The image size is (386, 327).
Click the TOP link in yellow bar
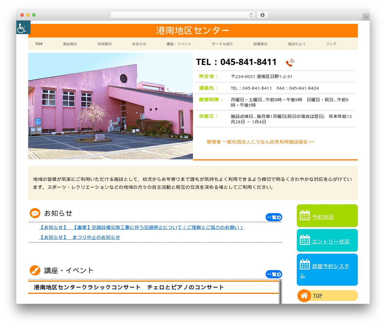[x=317, y=296]
